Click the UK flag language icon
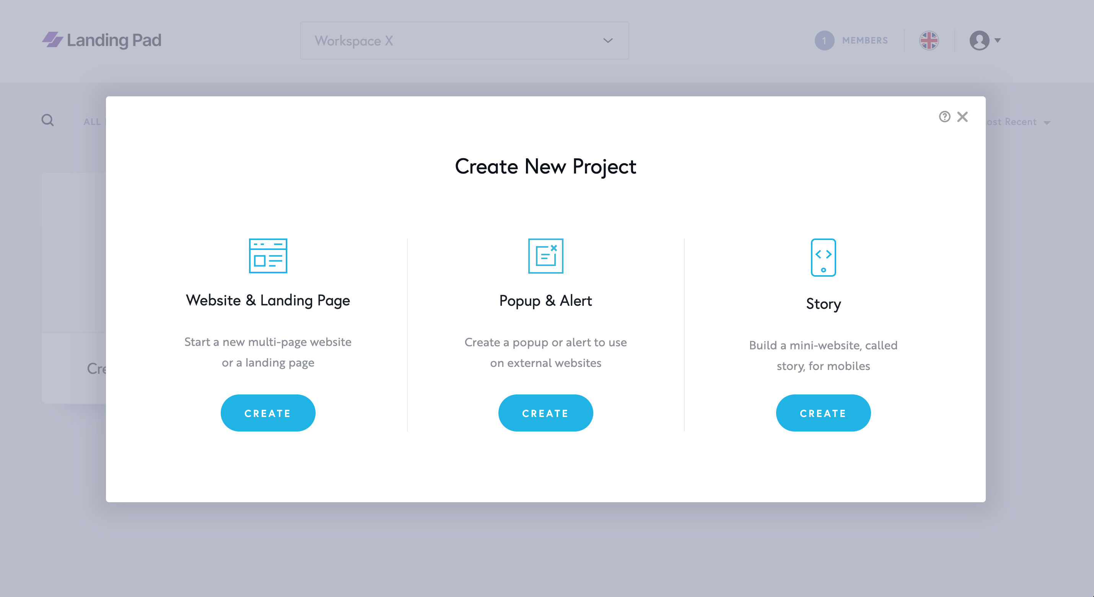The height and width of the screenshot is (597, 1094). tap(929, 41)
